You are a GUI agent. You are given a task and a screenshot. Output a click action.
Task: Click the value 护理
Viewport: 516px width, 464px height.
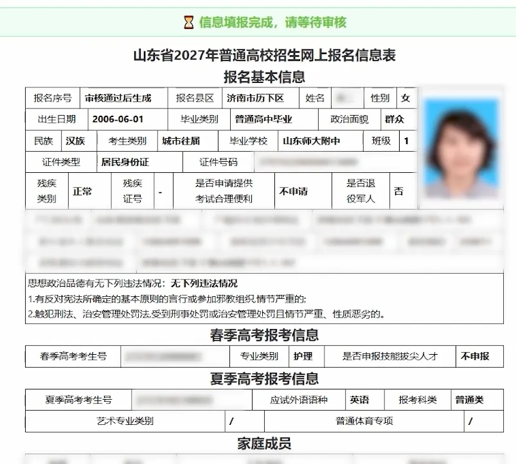303,356
